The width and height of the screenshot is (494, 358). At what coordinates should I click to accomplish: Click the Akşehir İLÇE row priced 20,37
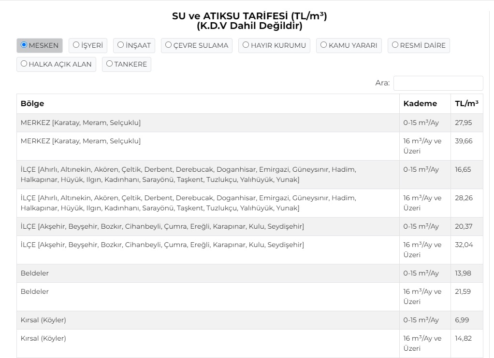point(208,226)
